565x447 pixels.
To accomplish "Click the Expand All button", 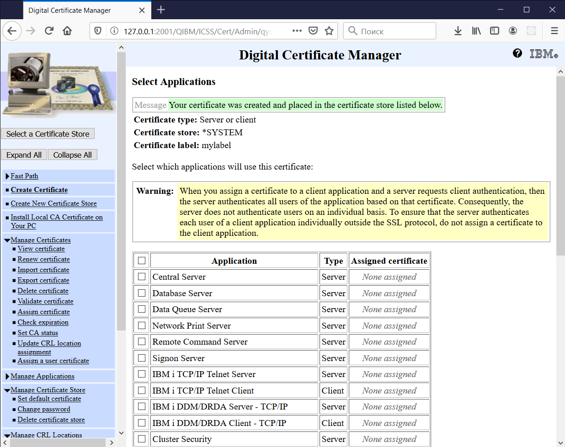I will 24,155.
